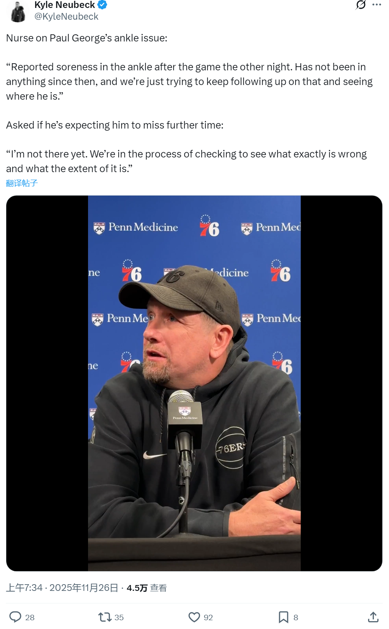389x629 pixels.
Task: Open the share upload icon
Action: pos(373,617)
